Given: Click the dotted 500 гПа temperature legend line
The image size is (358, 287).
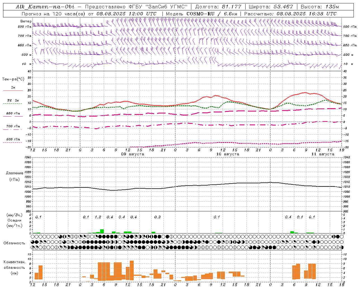Looking at the screenshot, I should [x=12, y=142].
